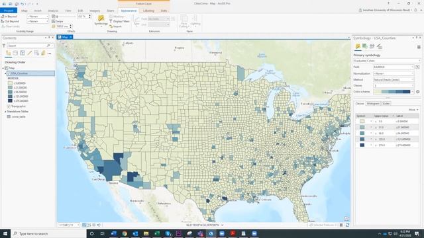Screen dimensions: 424x238
Task: Click the Out Beyond visibility range icon
Action: coord(3,21)
